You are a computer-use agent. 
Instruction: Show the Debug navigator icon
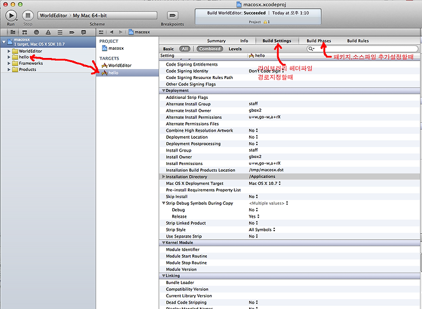click(60, 32)
